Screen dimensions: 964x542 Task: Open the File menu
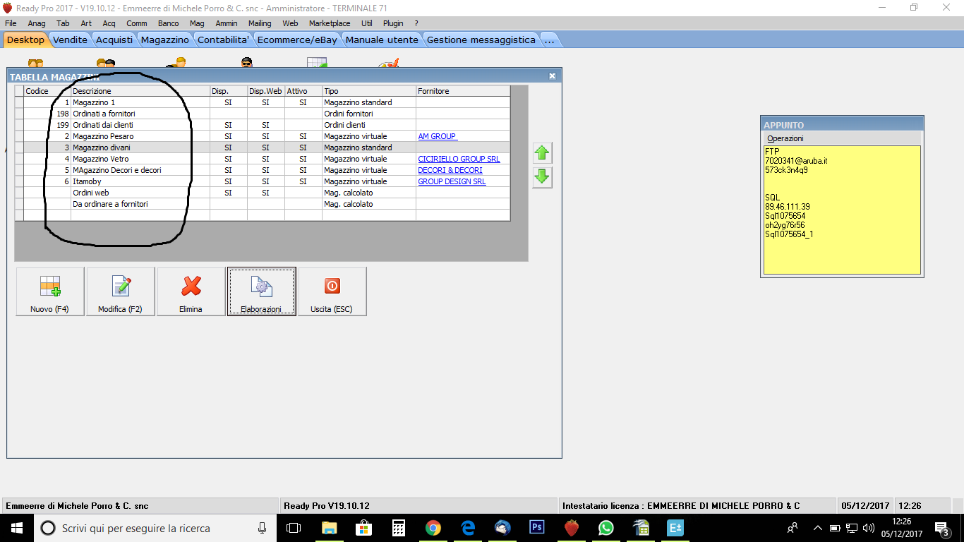click(11, 23)
